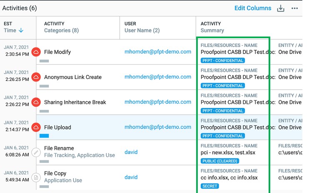Click One Drive entity in File Upload row

click(x=290, y=127)
